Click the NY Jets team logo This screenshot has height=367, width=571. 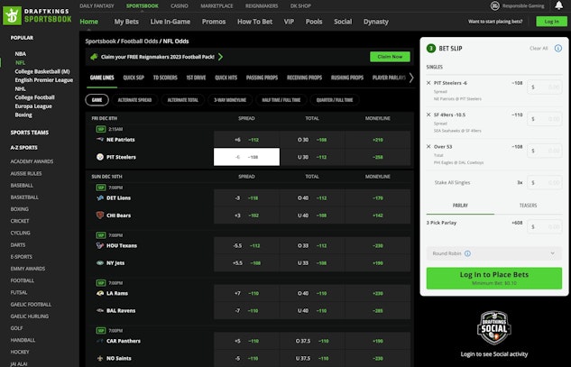[x=100, y=263]
